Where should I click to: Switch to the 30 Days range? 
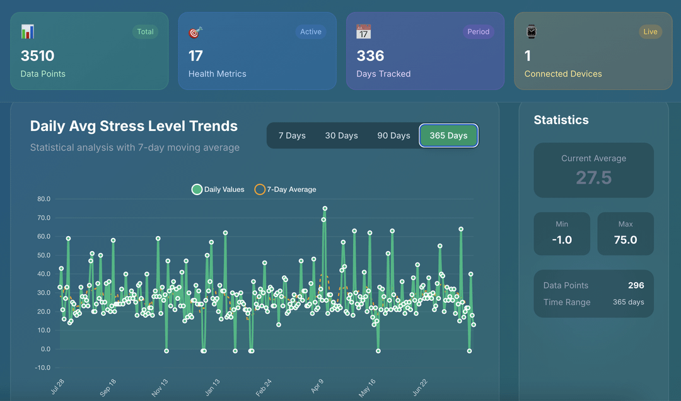[x=341, y=136]
